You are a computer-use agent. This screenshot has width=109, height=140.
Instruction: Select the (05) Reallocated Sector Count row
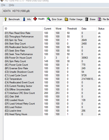click(x=56, y=47)
